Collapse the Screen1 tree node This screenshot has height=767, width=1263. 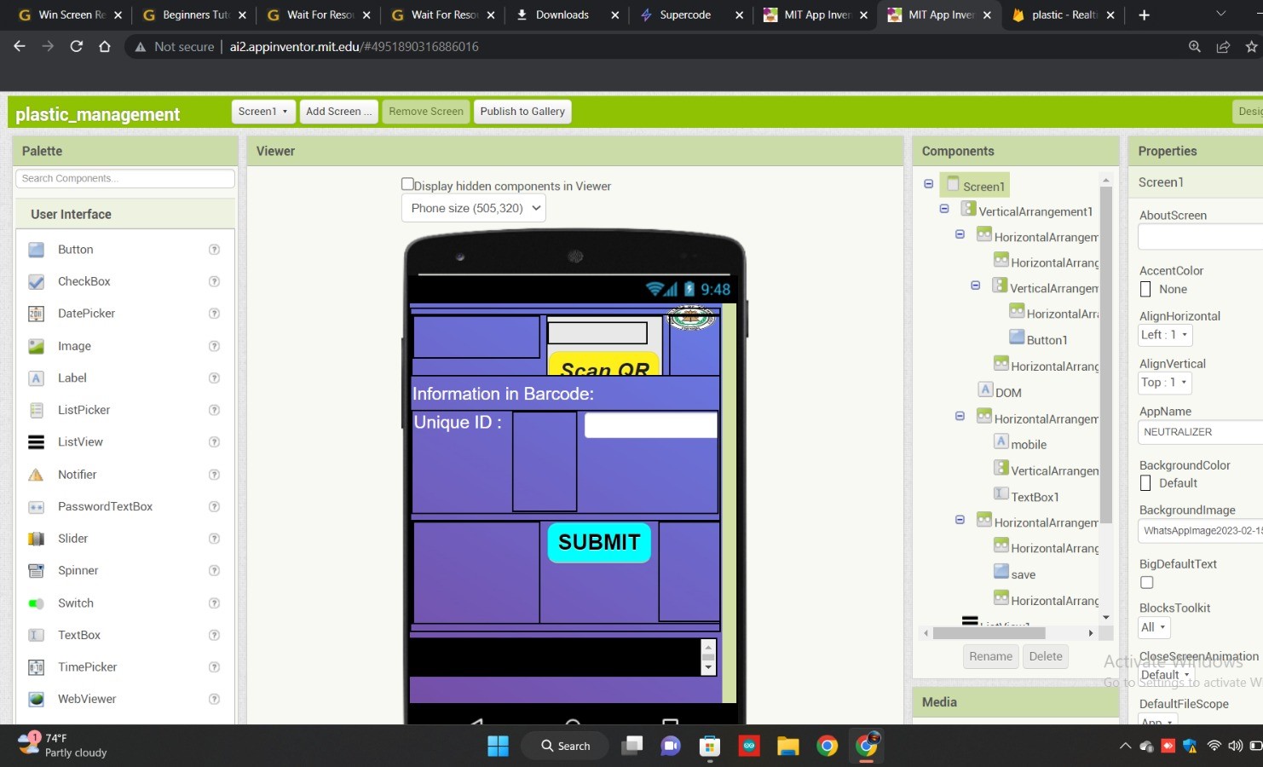929,184
